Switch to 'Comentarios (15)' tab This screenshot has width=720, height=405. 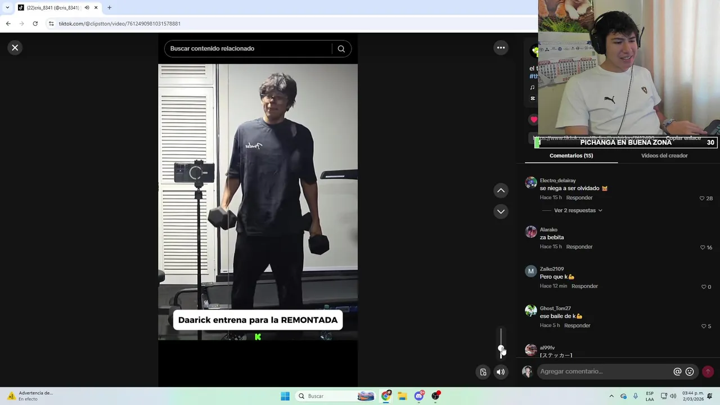[x=571, y=156]
